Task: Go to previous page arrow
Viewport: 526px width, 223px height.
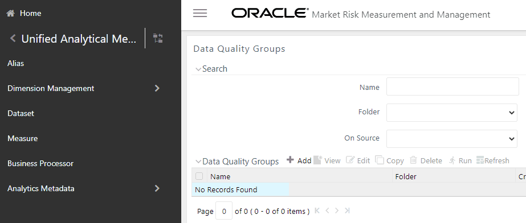Action: tap(328, 210)
